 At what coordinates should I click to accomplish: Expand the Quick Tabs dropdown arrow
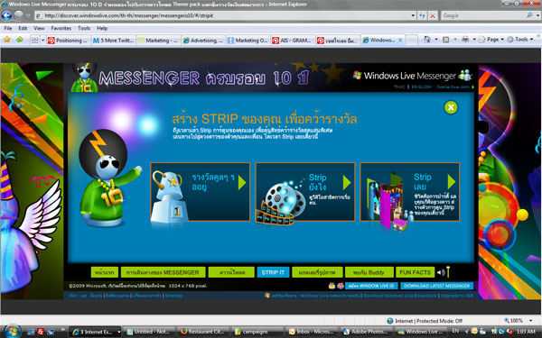42,41
